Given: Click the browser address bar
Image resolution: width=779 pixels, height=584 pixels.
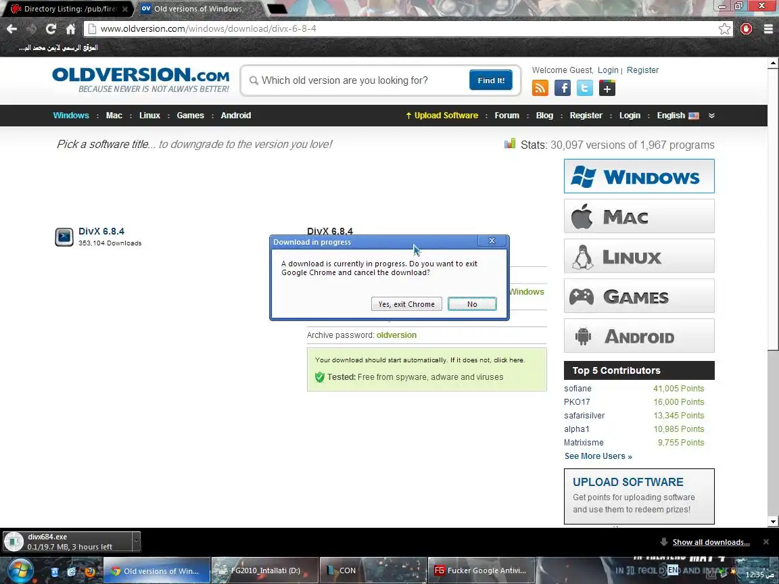Looking at the screenshot, I should (402, 29).
